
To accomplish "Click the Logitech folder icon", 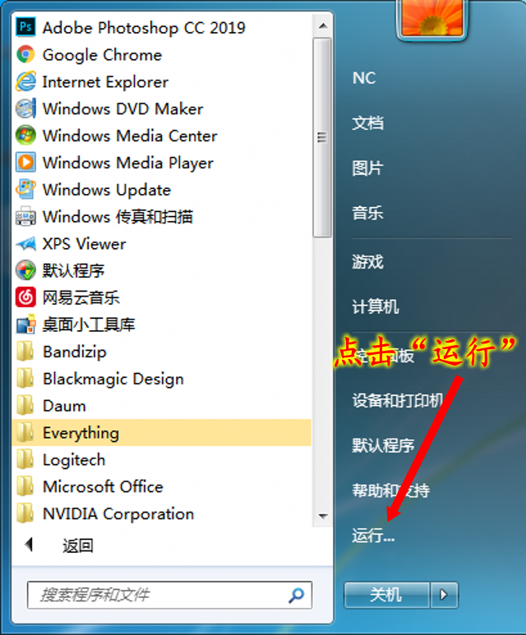I will pos(25,459).
